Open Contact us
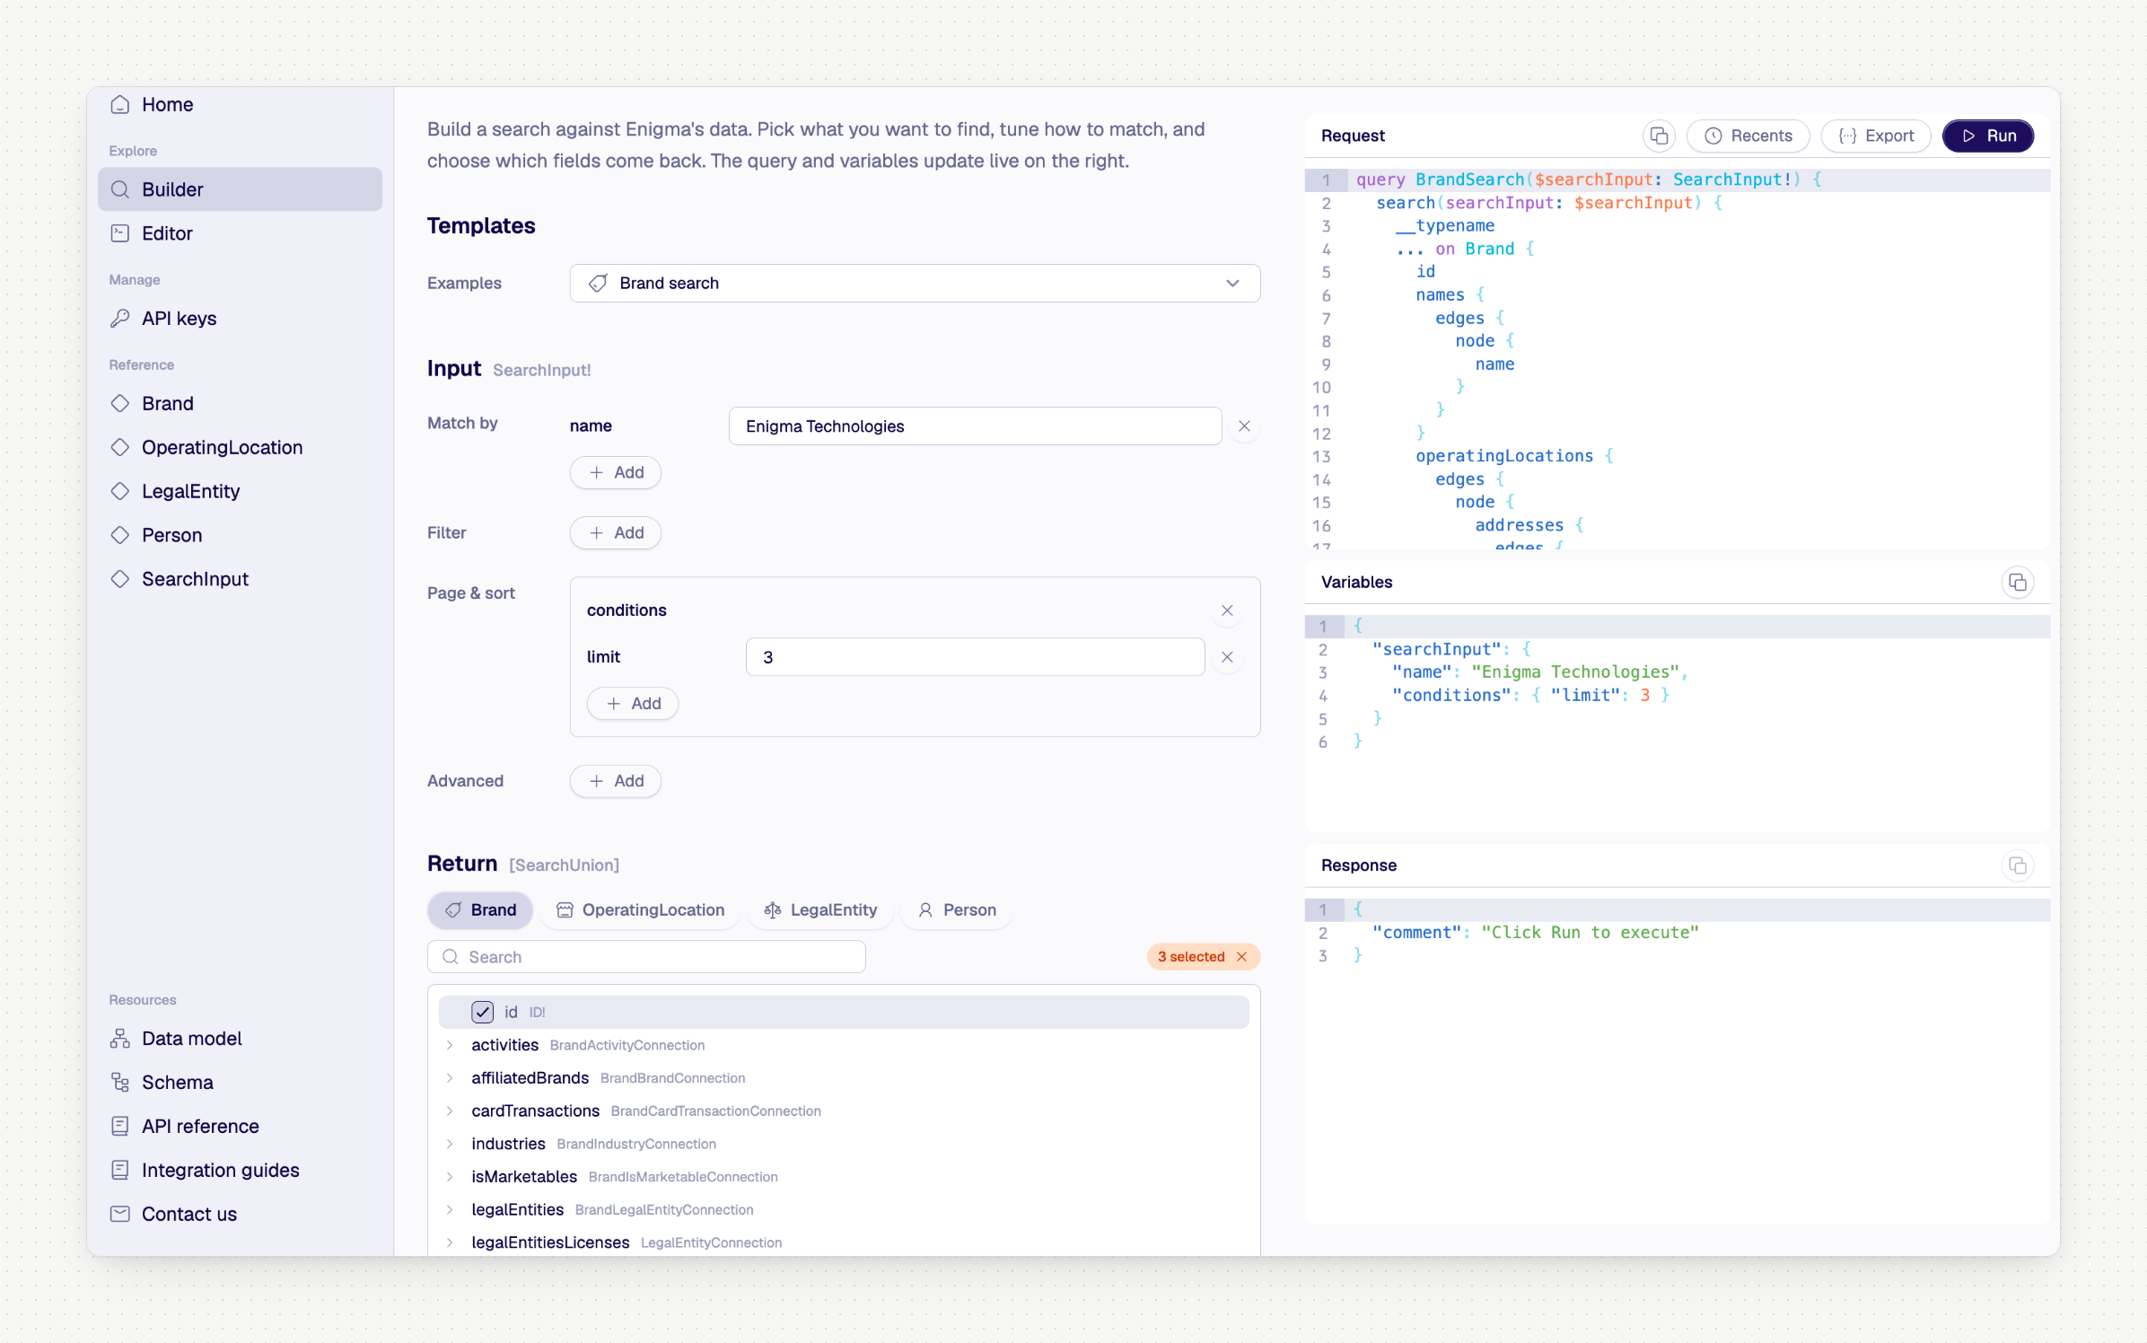 pyautogui.click(x=240, y=1215)
